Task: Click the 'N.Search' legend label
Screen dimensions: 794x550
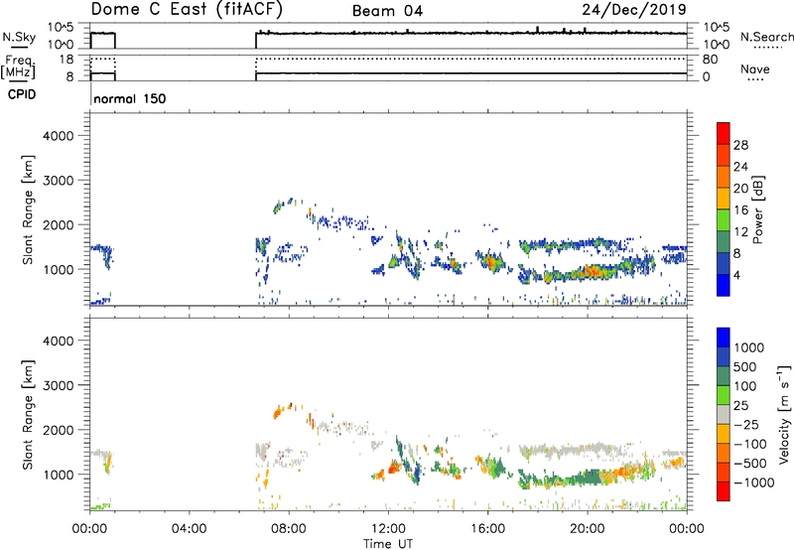Action: [766, 37]
